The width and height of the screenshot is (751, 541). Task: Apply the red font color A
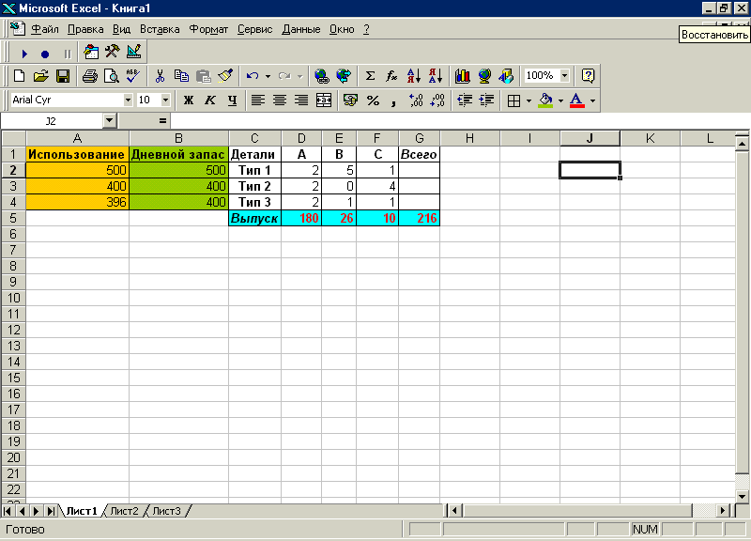[x=577, y=100]
